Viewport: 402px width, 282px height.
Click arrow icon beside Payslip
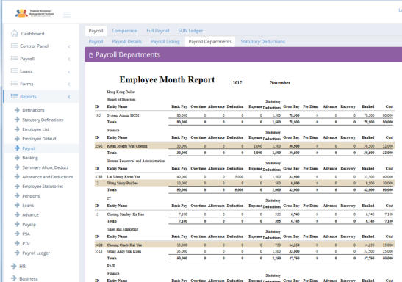click(x=17, y=224)
